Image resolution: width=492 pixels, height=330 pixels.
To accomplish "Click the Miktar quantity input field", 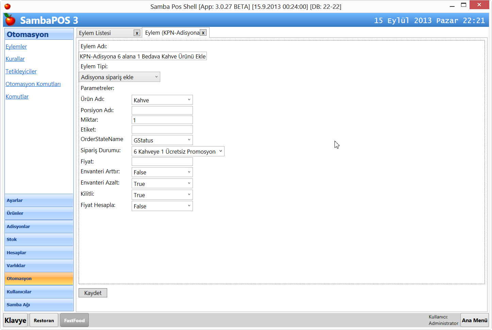I will point(162,120).
